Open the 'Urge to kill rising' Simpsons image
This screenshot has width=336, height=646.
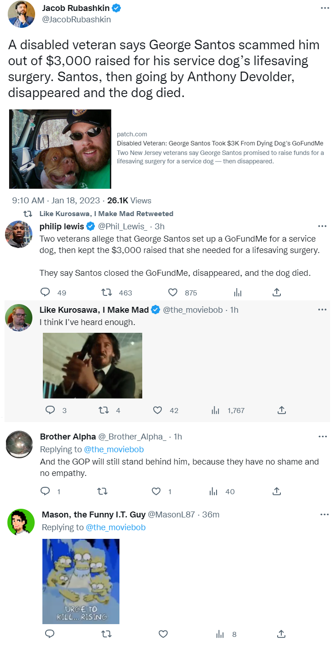click(x=81, y=581)
